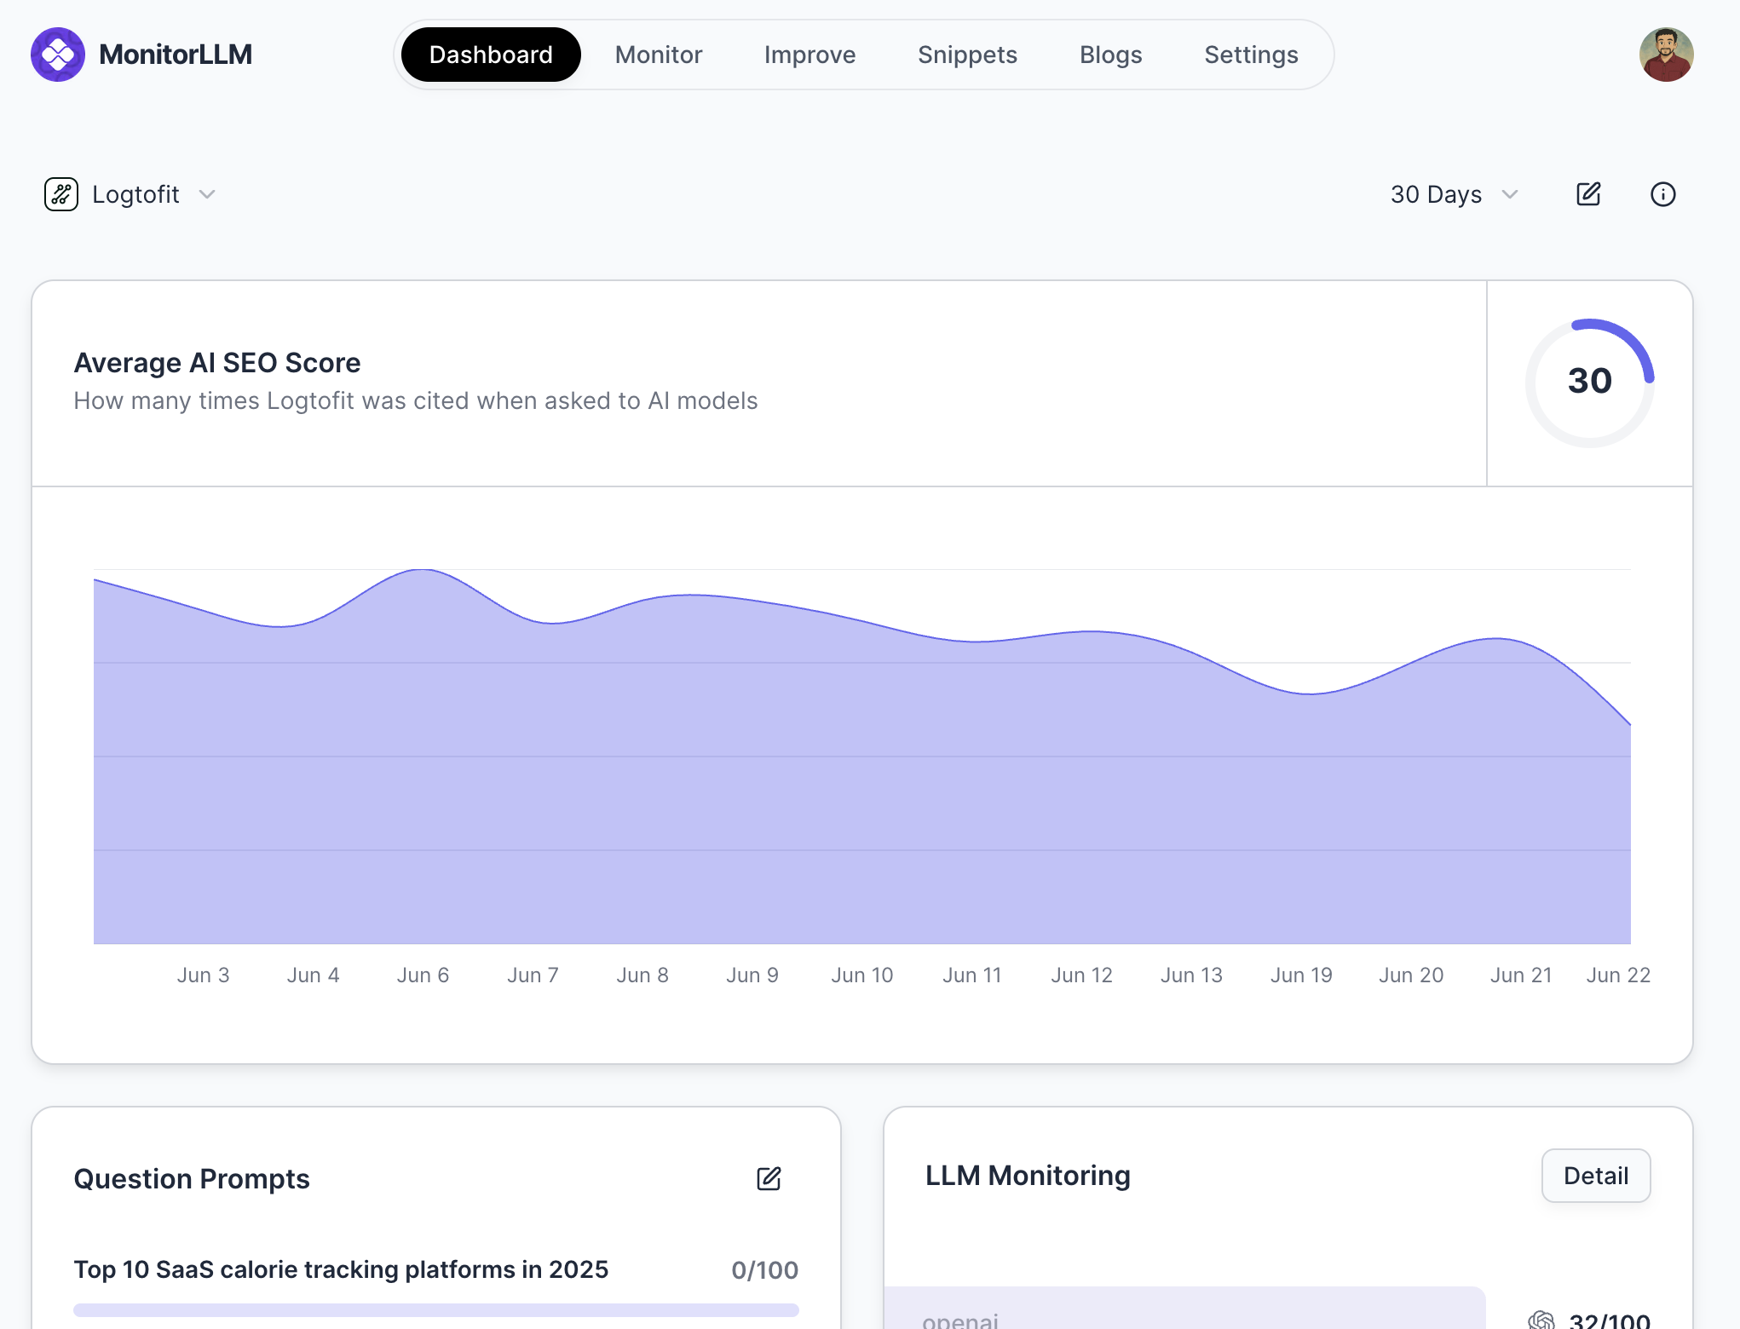Click the Jun 6 peak on chart
This screenshot has width=1740, height=1329.
click(423, 570)
